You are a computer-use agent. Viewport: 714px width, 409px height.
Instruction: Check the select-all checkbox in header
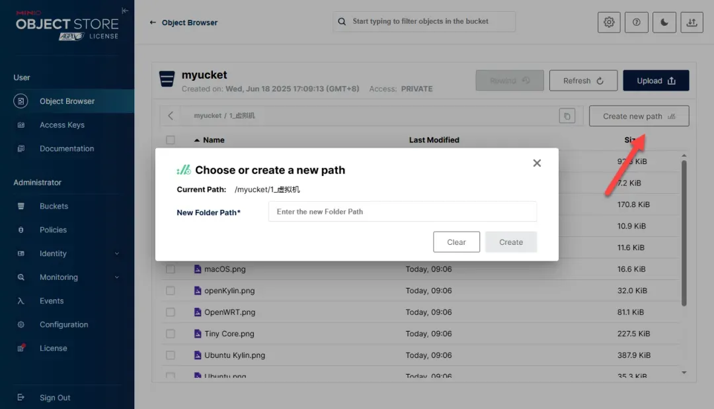click(x=171, y=140)
